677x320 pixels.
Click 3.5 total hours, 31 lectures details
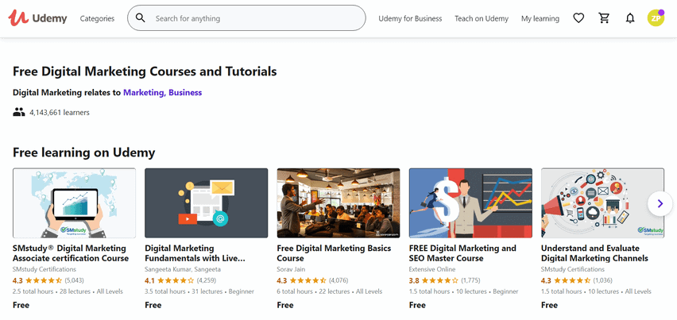pos(199,291)
